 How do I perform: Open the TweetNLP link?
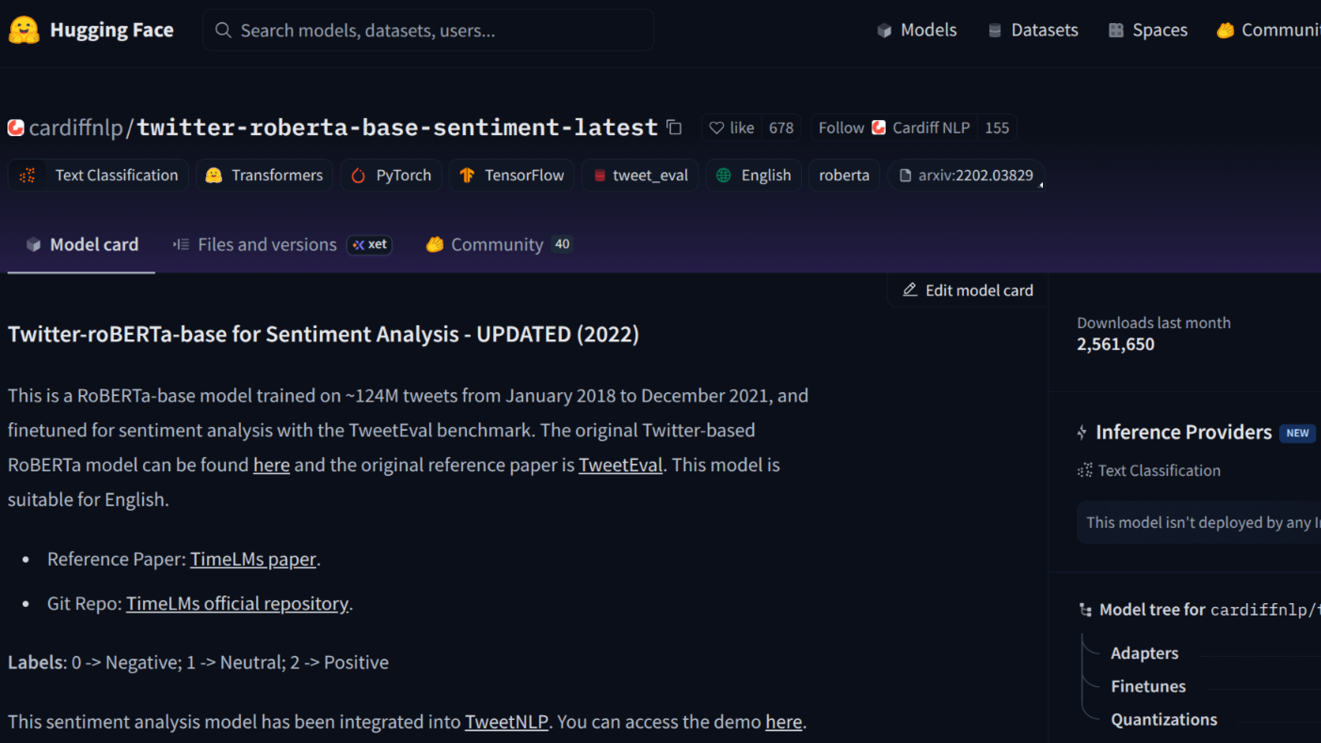pyautogui.click(x=507, y=721)
